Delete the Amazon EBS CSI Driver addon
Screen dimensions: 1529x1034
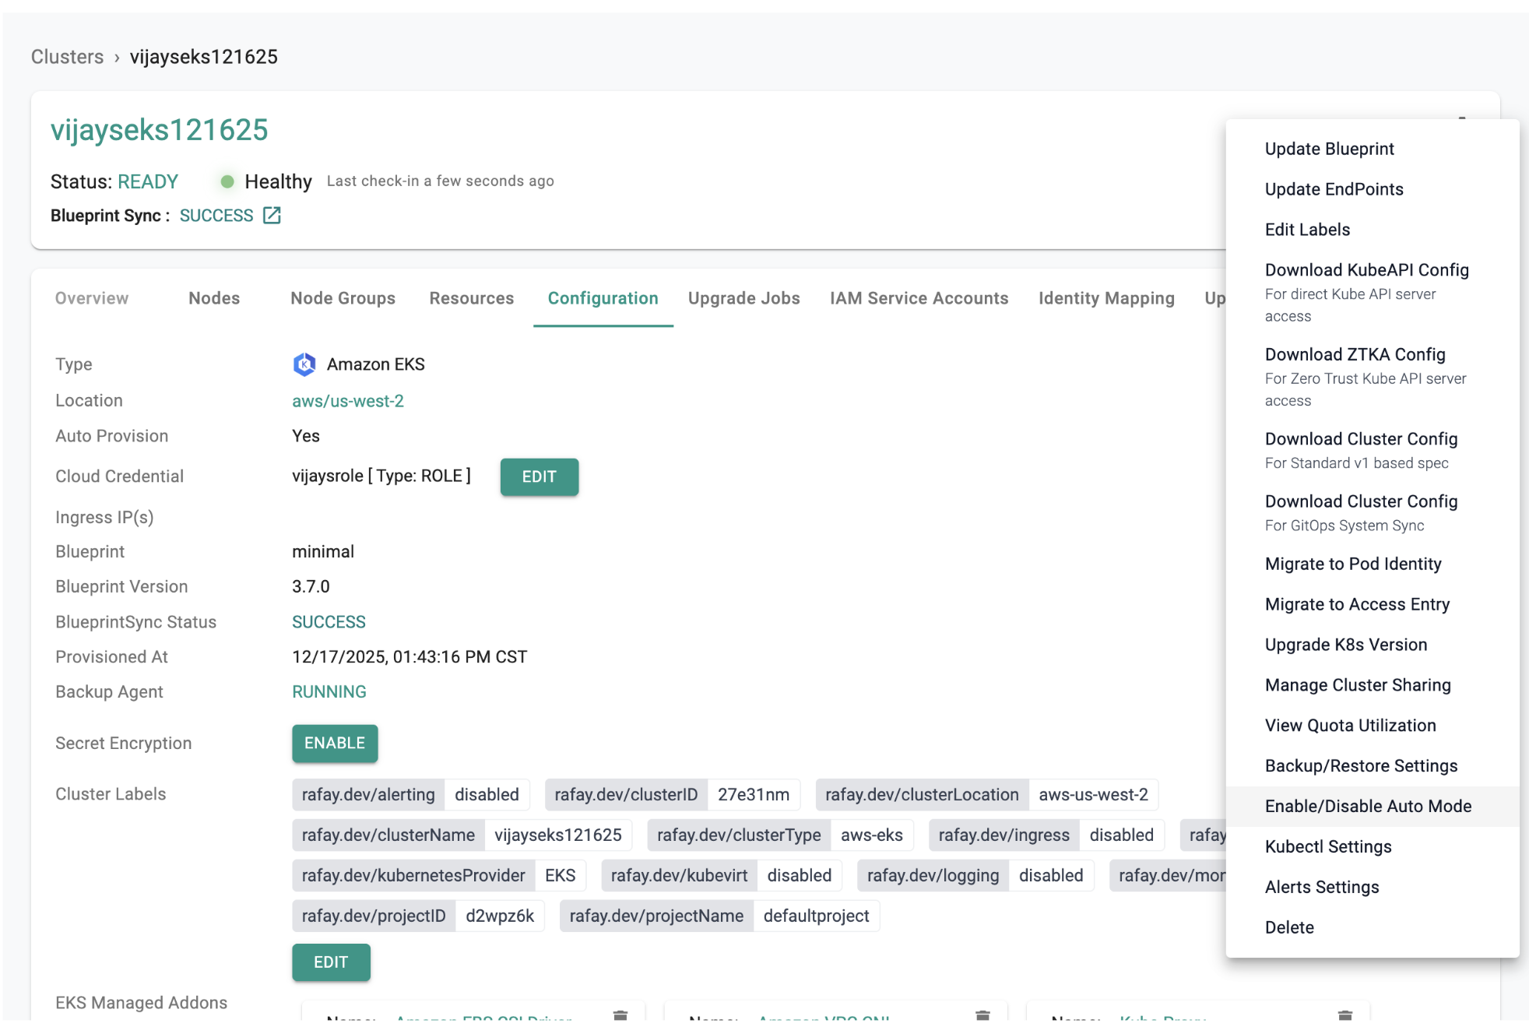tap(620, 1015)
